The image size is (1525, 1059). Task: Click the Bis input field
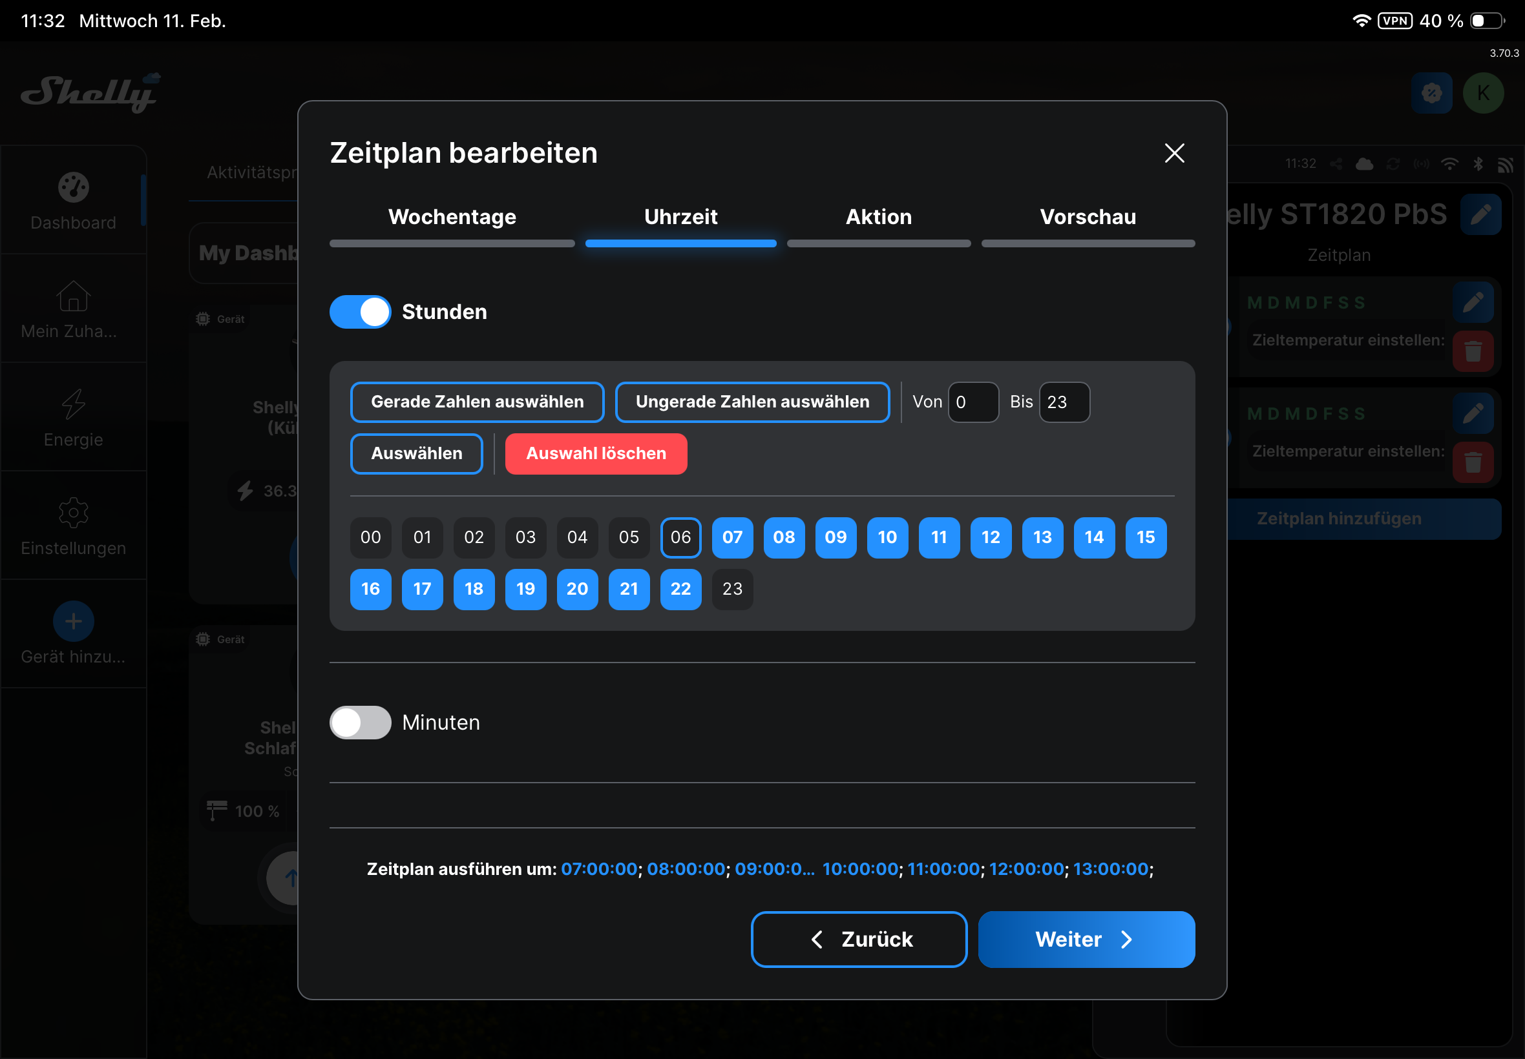click(1063, 402)
